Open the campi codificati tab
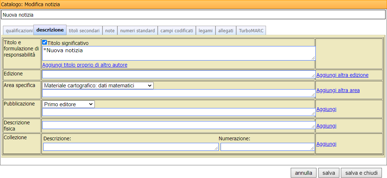The image size is (387, 178). click(x=177, y=31)
